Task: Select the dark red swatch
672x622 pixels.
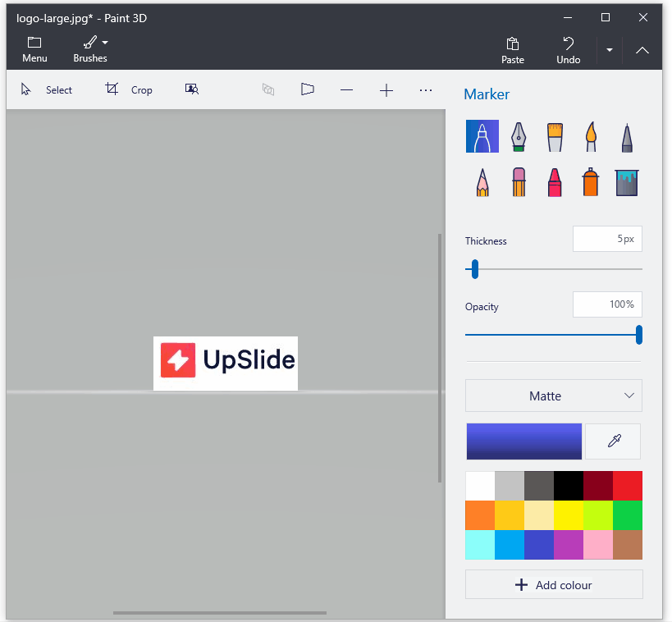Action: click(x=598, y=486)
